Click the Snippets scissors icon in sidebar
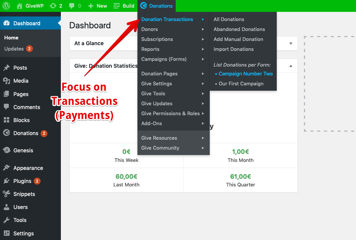The height and width of the screenshot is (240, 356). click(x=7, y=194)
